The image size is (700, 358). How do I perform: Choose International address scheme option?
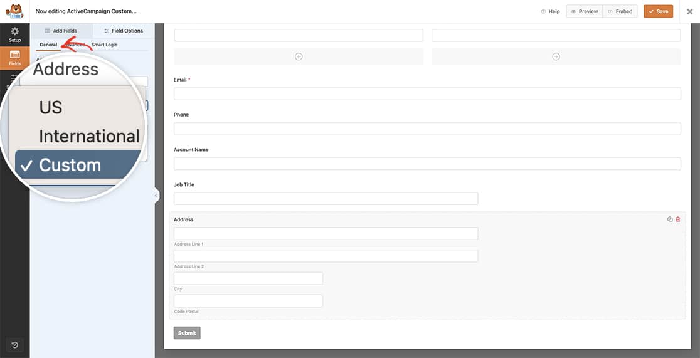[89, 136]
